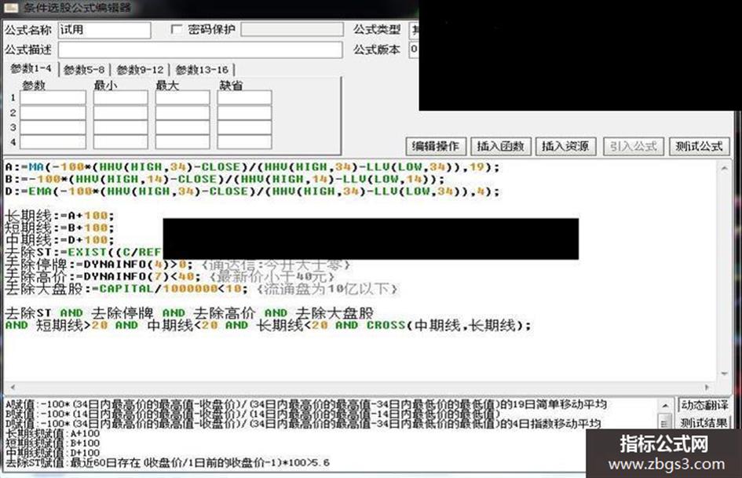Click row 3 最大 value field
The image size is (742, 478).
pos(183,127)
